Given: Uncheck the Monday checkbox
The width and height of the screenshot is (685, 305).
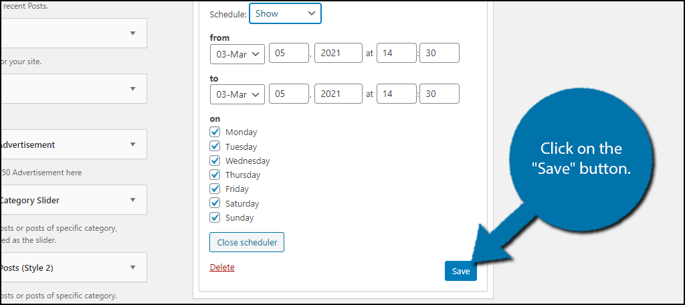Looking at the screenshot, I should [x=215, y=132].
